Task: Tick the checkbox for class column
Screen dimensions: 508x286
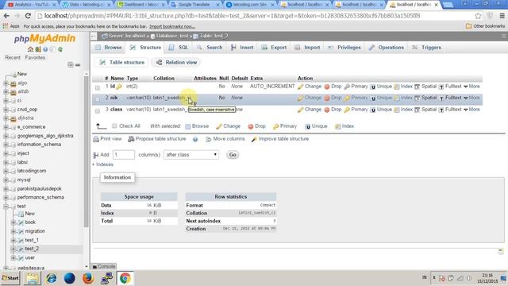Action: (98, 111)
